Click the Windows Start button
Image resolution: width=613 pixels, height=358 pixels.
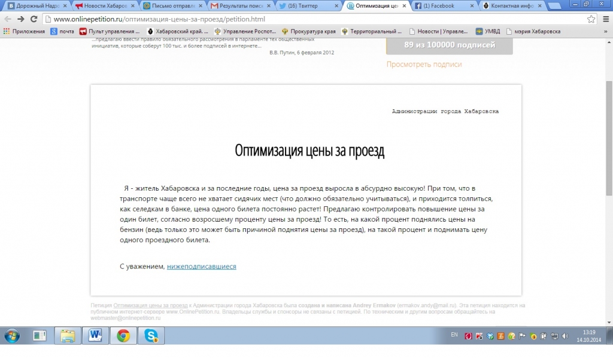click(12, 336)
